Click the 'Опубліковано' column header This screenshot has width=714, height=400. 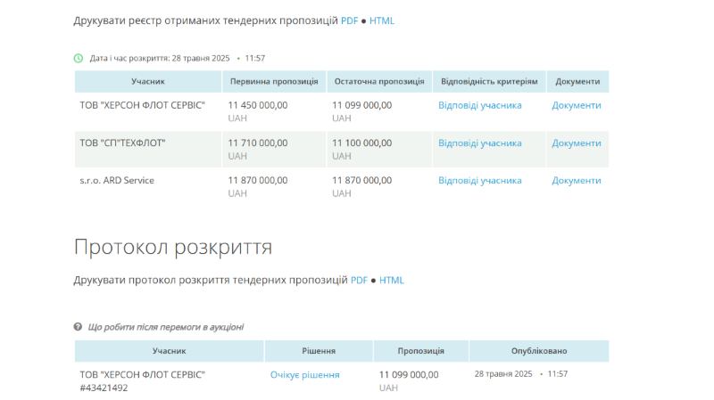click(539, 351)
